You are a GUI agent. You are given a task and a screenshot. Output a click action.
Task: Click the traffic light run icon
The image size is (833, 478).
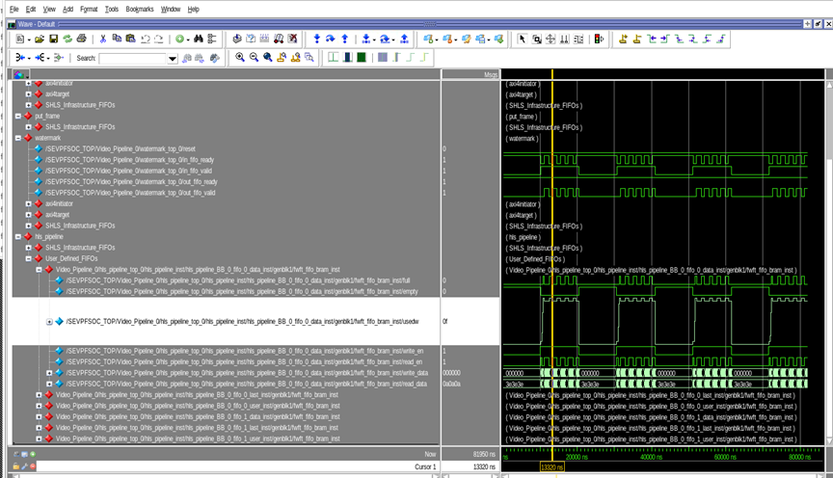point(599,39)
